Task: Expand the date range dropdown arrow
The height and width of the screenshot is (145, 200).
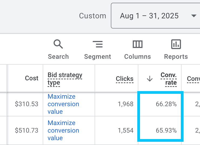Action: (x=194, y=16)
